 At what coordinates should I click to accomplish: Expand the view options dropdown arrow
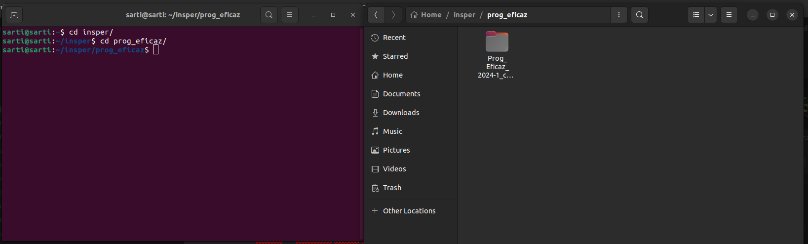pyautogui.click(x=711, y=15)
